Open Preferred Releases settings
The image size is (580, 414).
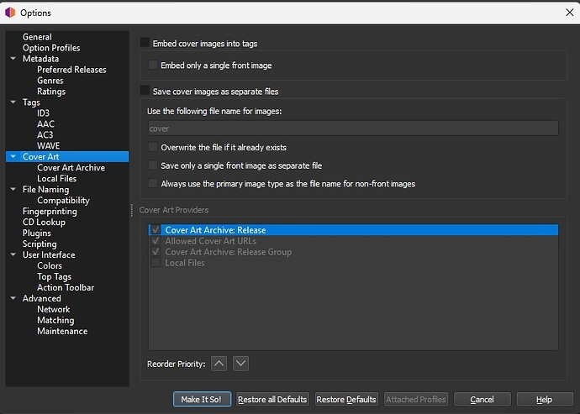click(71, 70)
